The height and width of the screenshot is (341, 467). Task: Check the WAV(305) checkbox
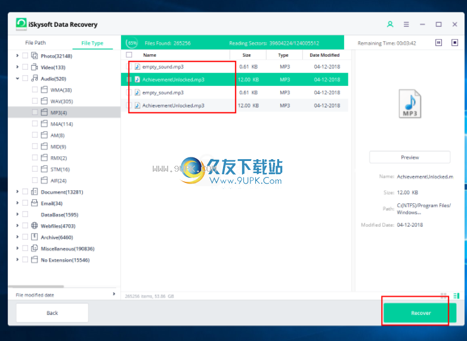[35, 101]
